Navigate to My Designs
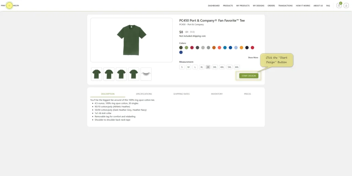 click(x=258, y=5)
